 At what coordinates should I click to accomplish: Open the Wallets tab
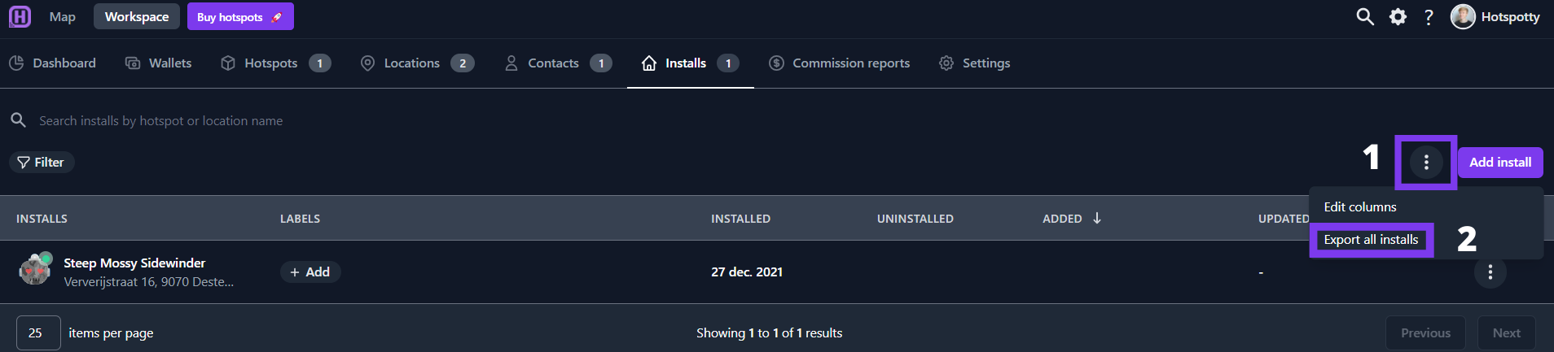[x=158, y=63]
